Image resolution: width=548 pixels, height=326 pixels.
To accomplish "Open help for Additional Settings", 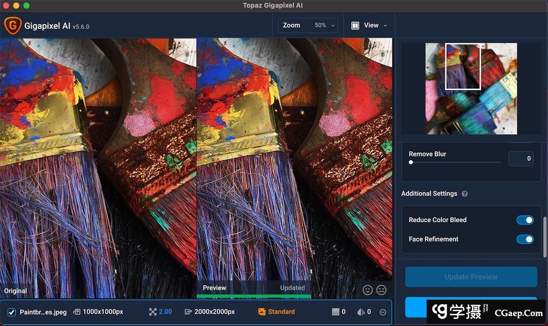I will coord(465,194).
